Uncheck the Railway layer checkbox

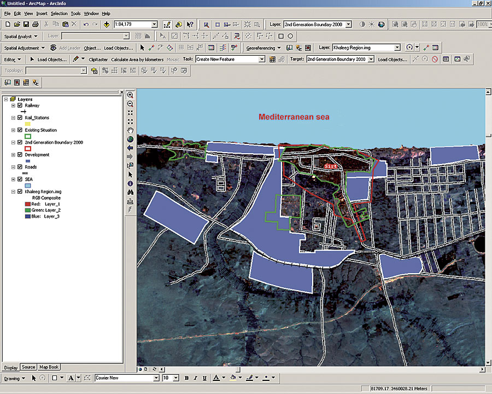point(20,106)
